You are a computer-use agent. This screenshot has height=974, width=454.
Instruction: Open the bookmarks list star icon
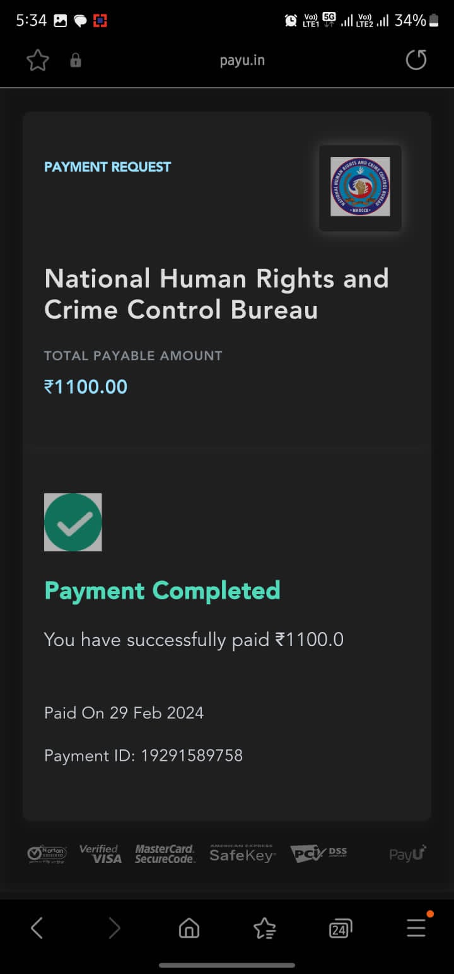click(264, 928)
